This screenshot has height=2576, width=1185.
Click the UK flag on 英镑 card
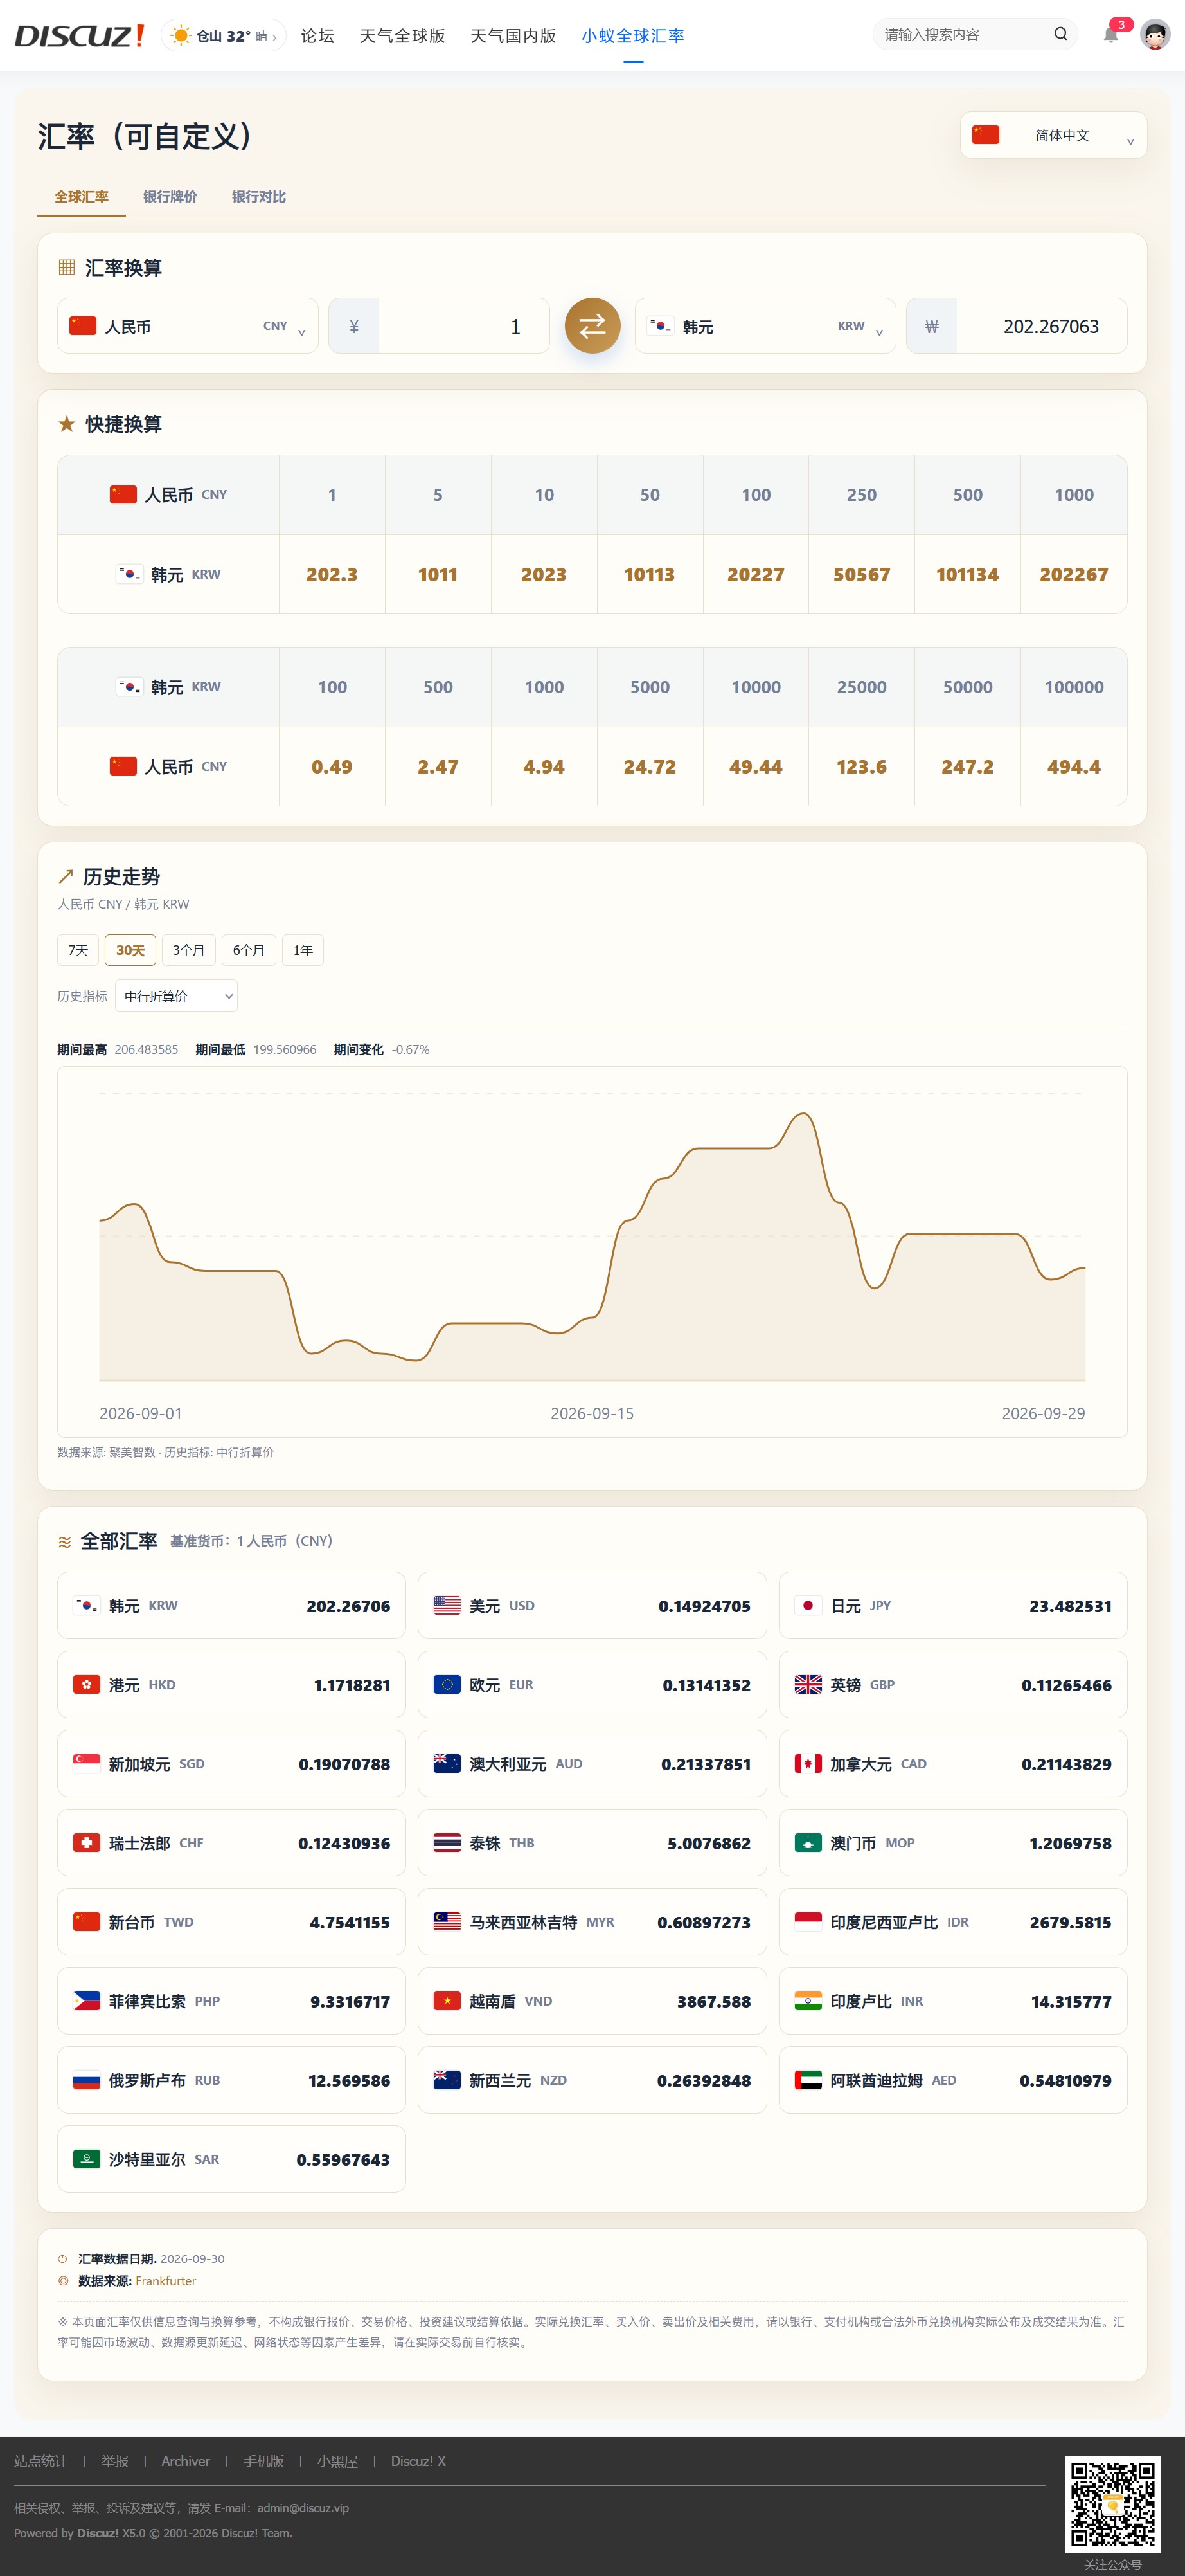(807, 1684)
